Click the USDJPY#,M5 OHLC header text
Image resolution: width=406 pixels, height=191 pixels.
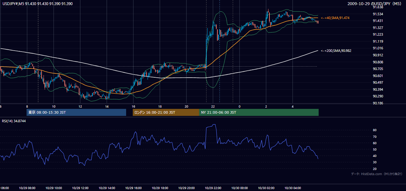tap(37, 4)
